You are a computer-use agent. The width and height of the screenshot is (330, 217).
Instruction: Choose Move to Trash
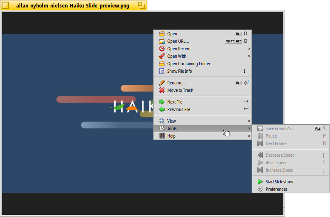[x=203, y=90]
